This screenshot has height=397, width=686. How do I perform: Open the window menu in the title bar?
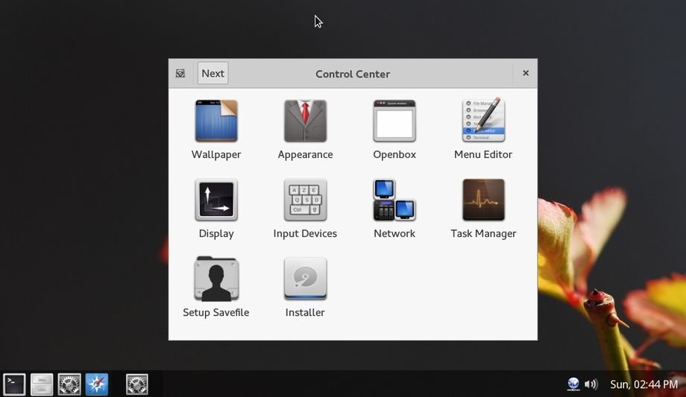tap(180, 73)
